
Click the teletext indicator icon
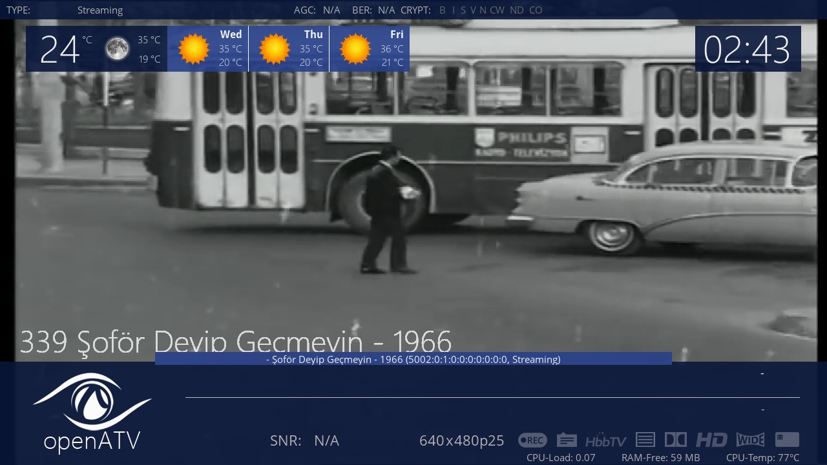pyautogui.click(x=645, y=440)
